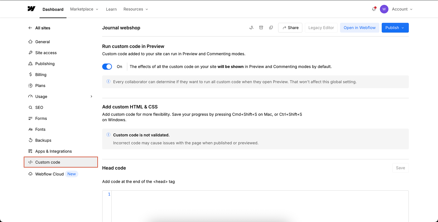Open General settings
The width and height of the screenshot is (438, 222).
pos(61,42)
